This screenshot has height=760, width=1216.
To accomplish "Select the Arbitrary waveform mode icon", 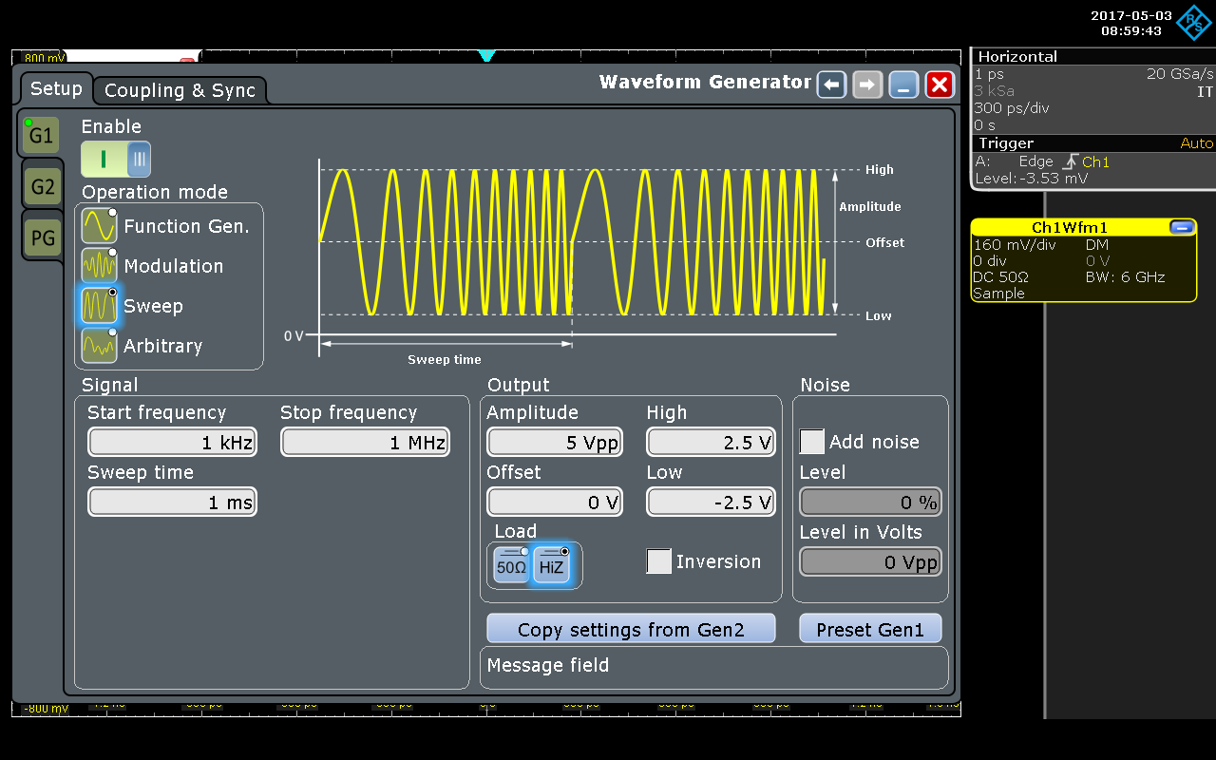I will pos(99,346).
